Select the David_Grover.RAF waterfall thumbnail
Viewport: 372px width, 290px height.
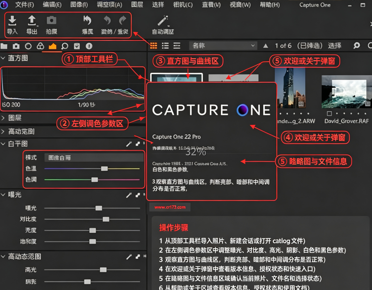(x=347, y=92)
